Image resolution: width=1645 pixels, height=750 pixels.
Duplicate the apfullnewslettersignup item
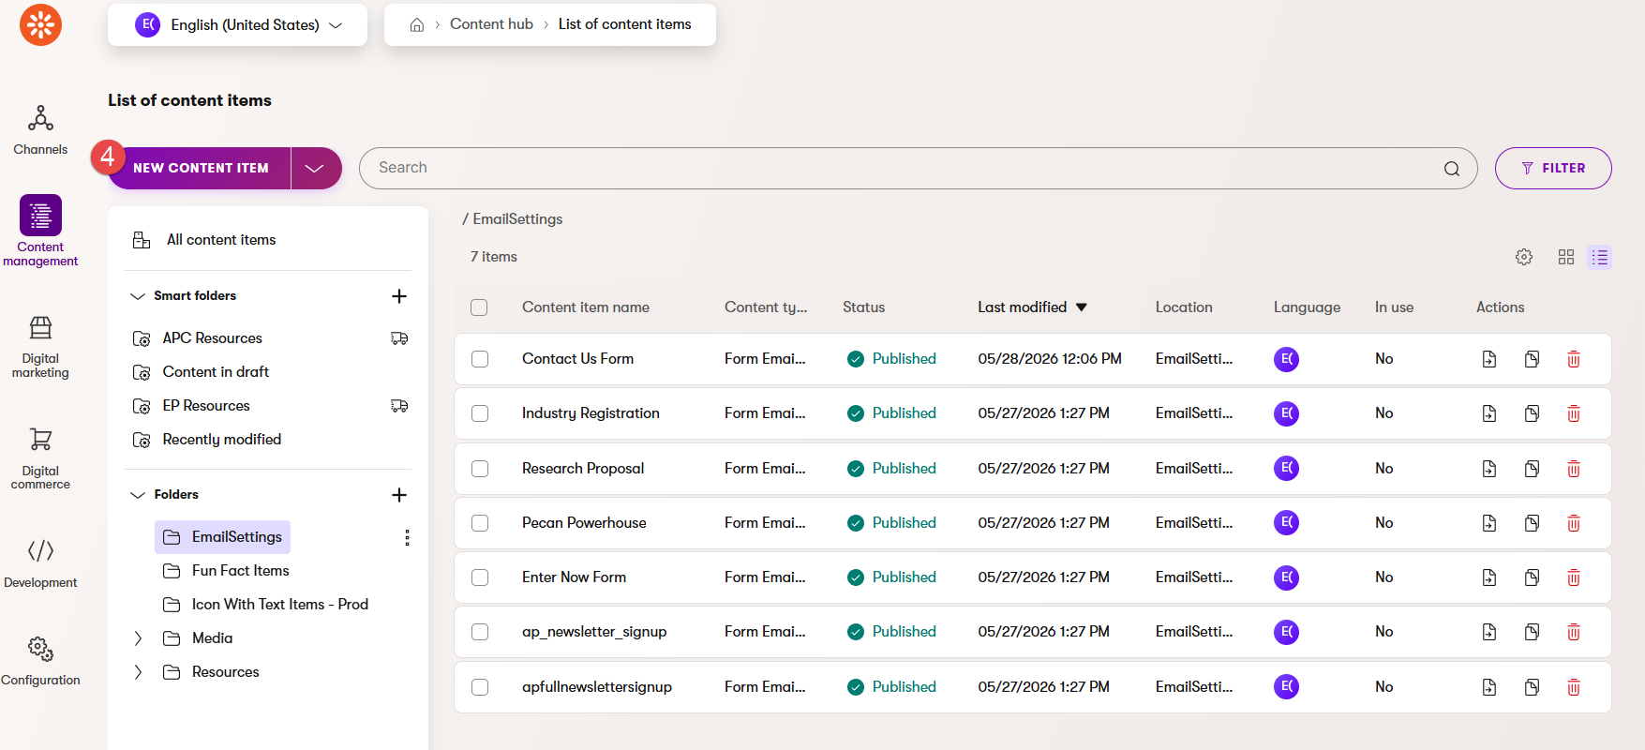[1532, 687]
